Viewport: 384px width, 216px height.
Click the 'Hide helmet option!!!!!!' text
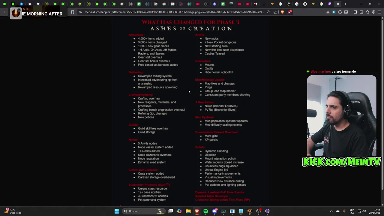[219, 72]
